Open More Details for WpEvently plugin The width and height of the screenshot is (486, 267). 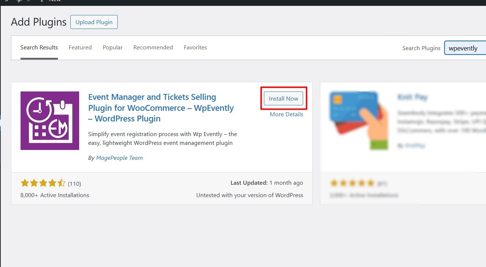point(287,114)
